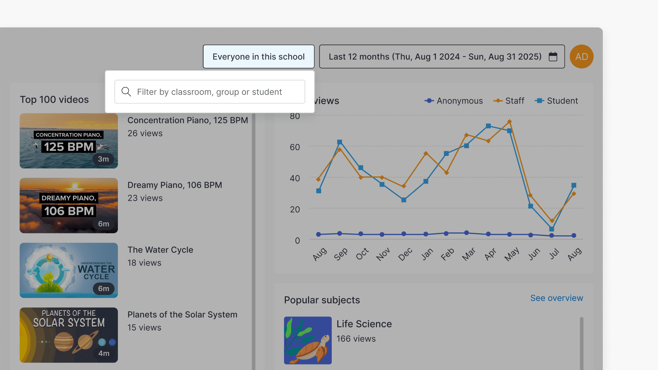The image size is (658, 370).
Task: Click the Student data point for December
Action: tap(404, 200)
